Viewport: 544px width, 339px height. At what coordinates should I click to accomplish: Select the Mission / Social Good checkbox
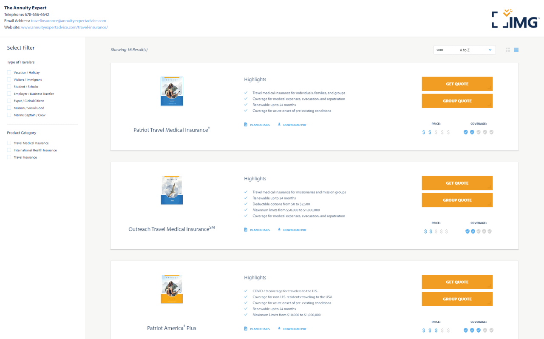8,108
